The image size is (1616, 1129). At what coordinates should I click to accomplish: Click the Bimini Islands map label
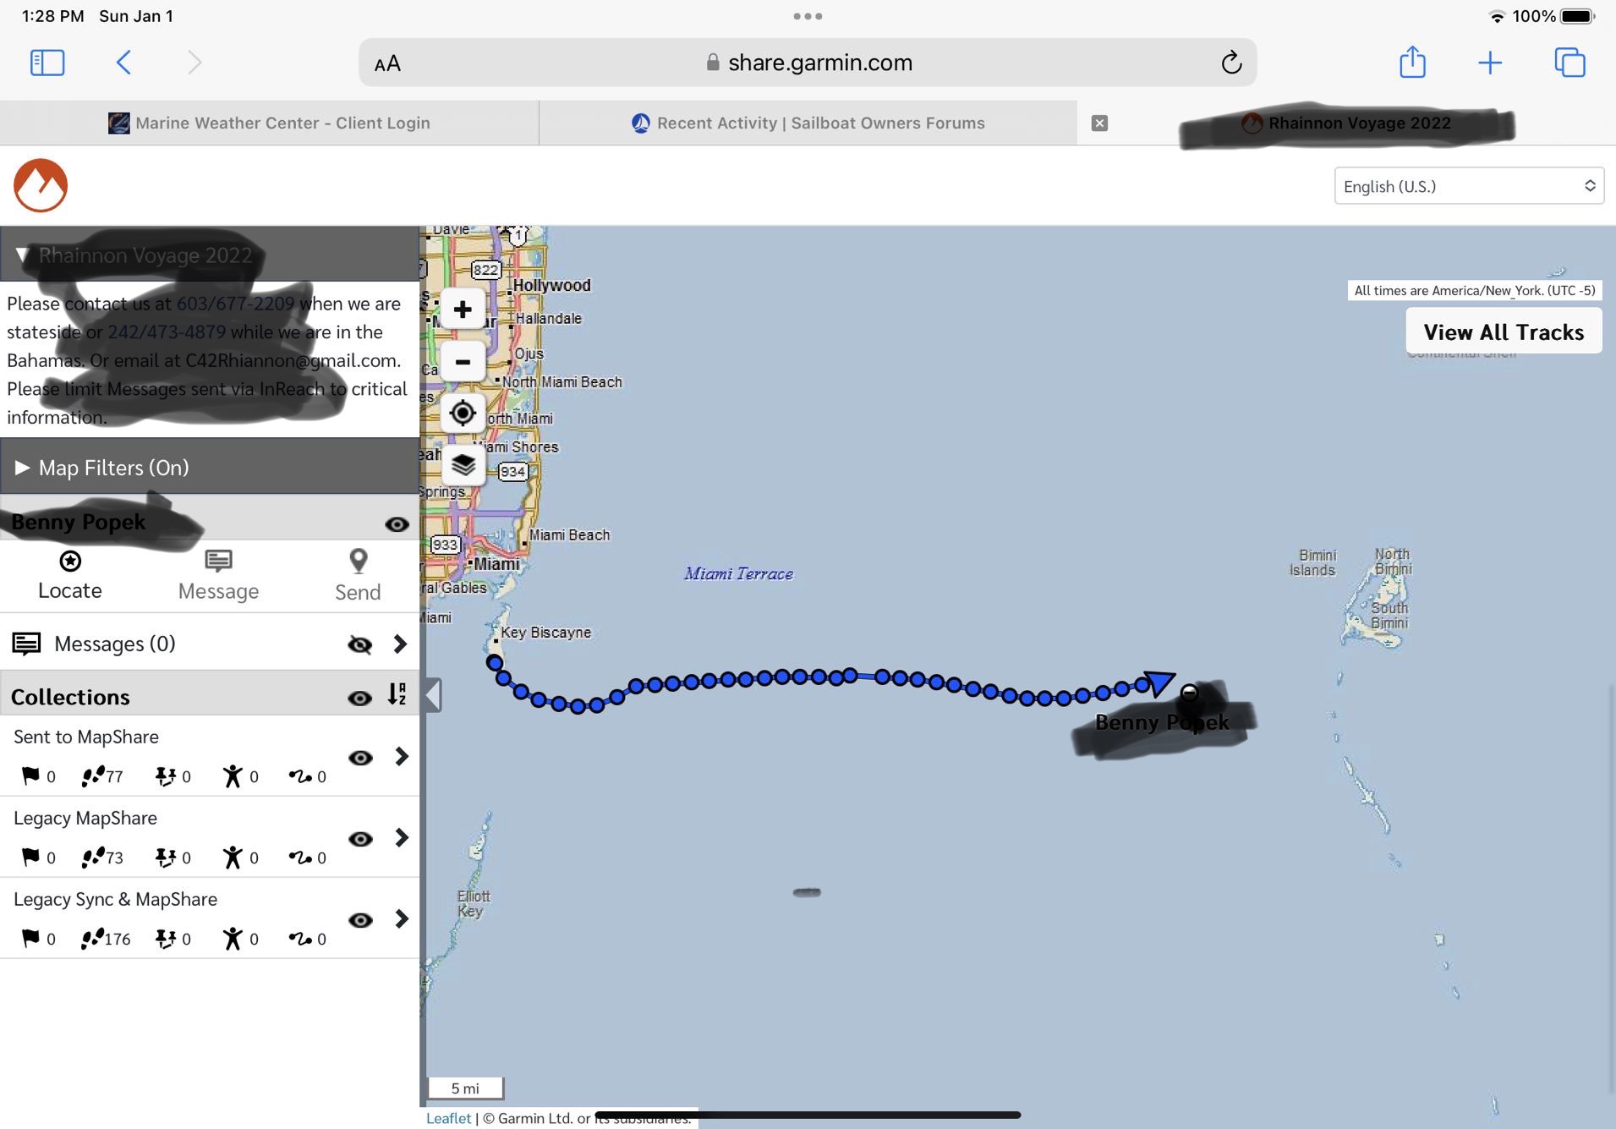point(1313,562)
